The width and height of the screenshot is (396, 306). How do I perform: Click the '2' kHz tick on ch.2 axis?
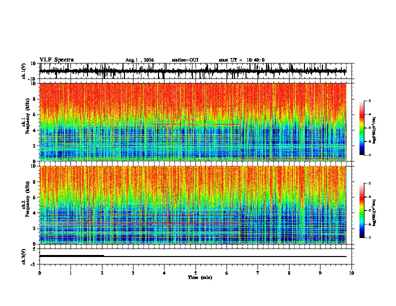(34, 228)
